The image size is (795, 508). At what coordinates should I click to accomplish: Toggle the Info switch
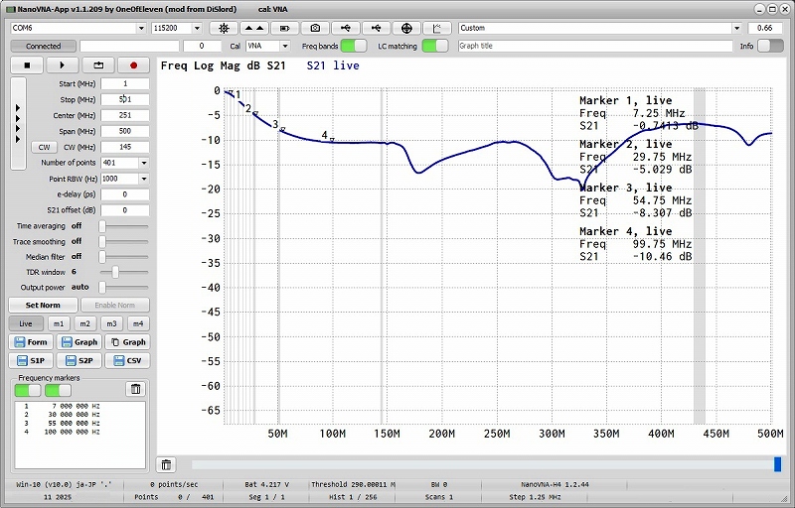click(x=770, y=46)
